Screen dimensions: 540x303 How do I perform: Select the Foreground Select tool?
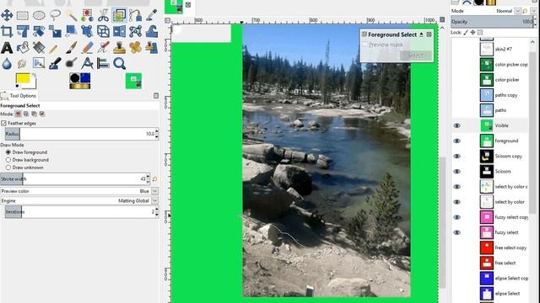tap(120, 15)
